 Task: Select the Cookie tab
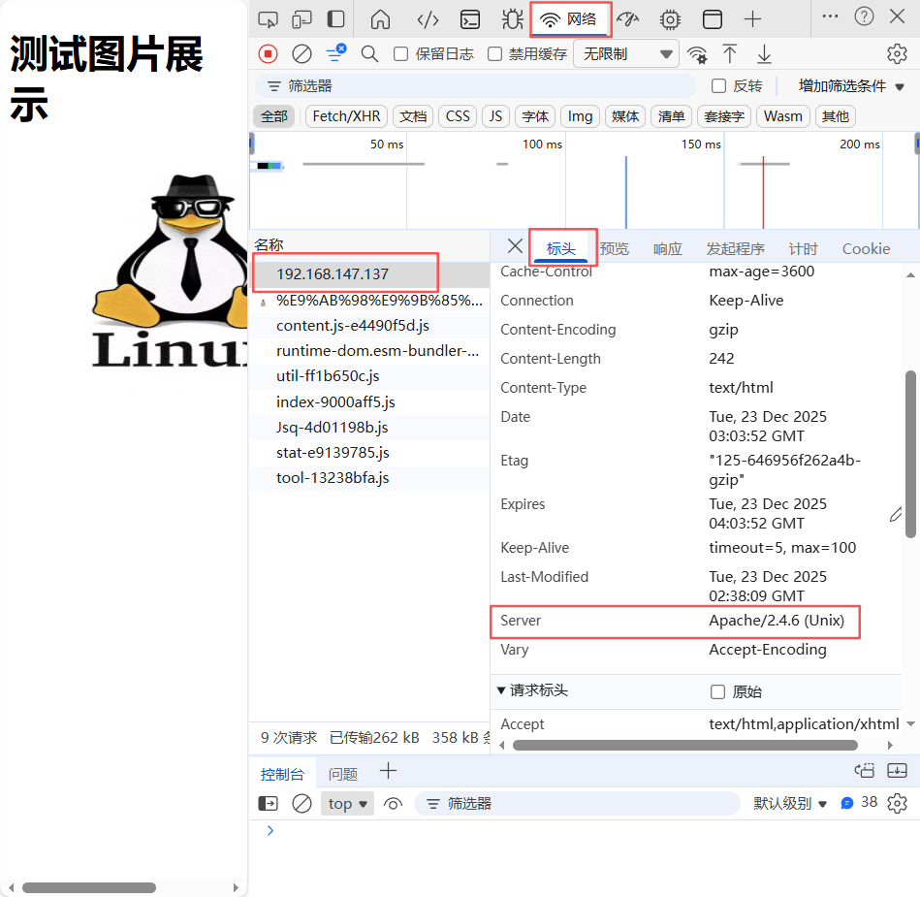click(866, 249)
